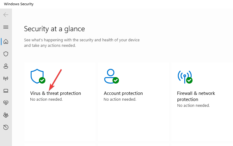The image size is (233, 146).
Task: Open the shield icon in the sidebar
Action: point(6,54)
